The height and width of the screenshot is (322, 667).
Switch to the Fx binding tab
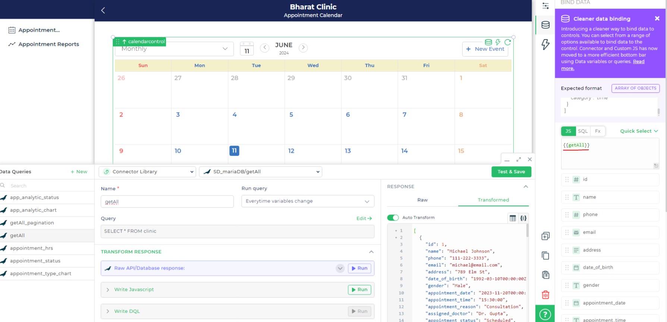tap(598, 131)
